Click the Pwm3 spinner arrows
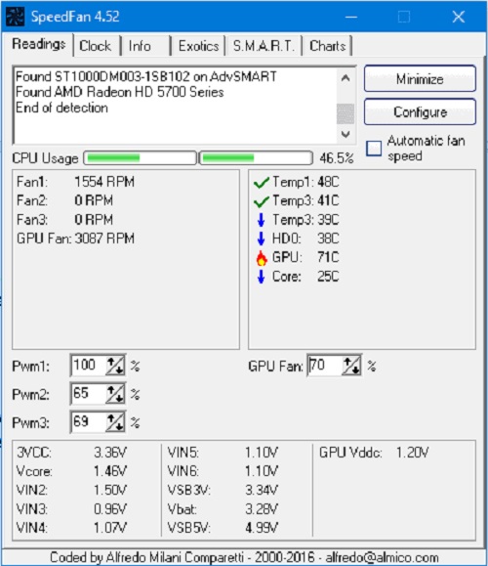This screenshot has width=488, height=566. [115, 422]
